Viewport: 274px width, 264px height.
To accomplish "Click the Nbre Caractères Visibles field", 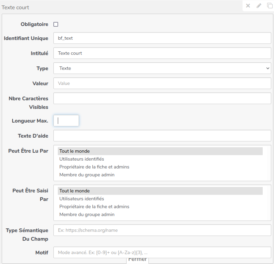I will 162,98.
